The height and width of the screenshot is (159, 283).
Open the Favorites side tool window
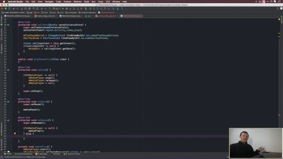click(1, 144)
